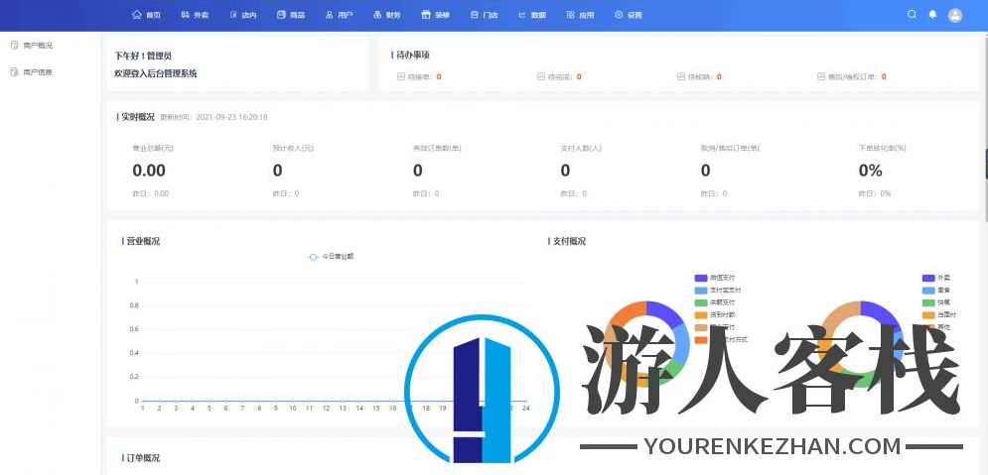Select 商户概况 in the sidebar
Viewport: 988px width, 475px height.
pyautogui.click(x=32, y=46)
